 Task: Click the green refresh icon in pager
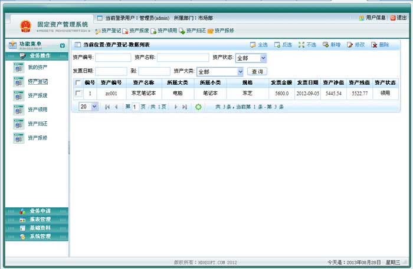199,107
